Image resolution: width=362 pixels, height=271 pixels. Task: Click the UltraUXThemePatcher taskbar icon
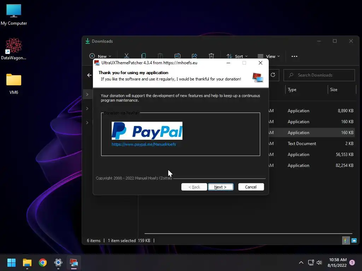tap(74, 263)
